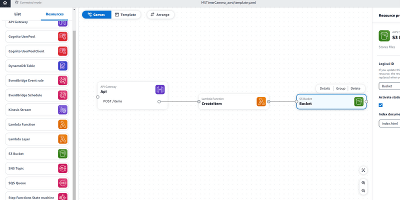
Task: Select the SQS Queue resource icon
Action: pos(63,183)
